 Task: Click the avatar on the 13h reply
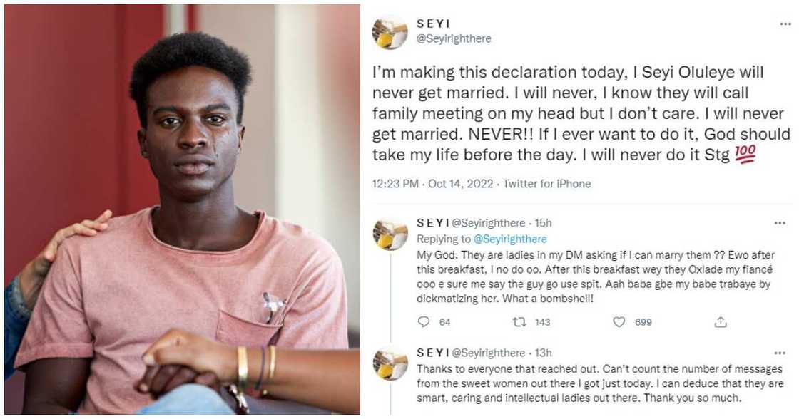click(390, 363)
